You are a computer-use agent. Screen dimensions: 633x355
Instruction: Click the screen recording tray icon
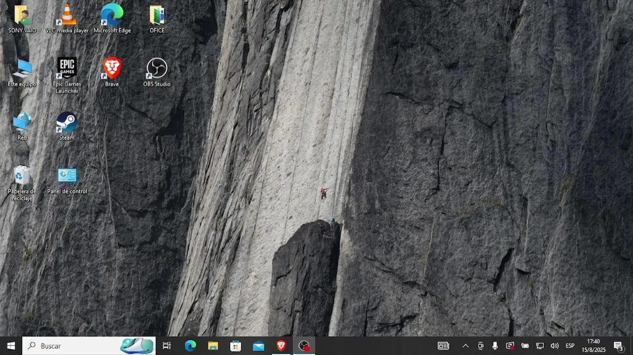510,346
